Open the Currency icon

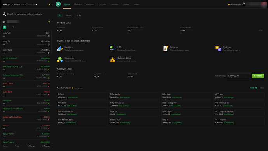point(60,60)
